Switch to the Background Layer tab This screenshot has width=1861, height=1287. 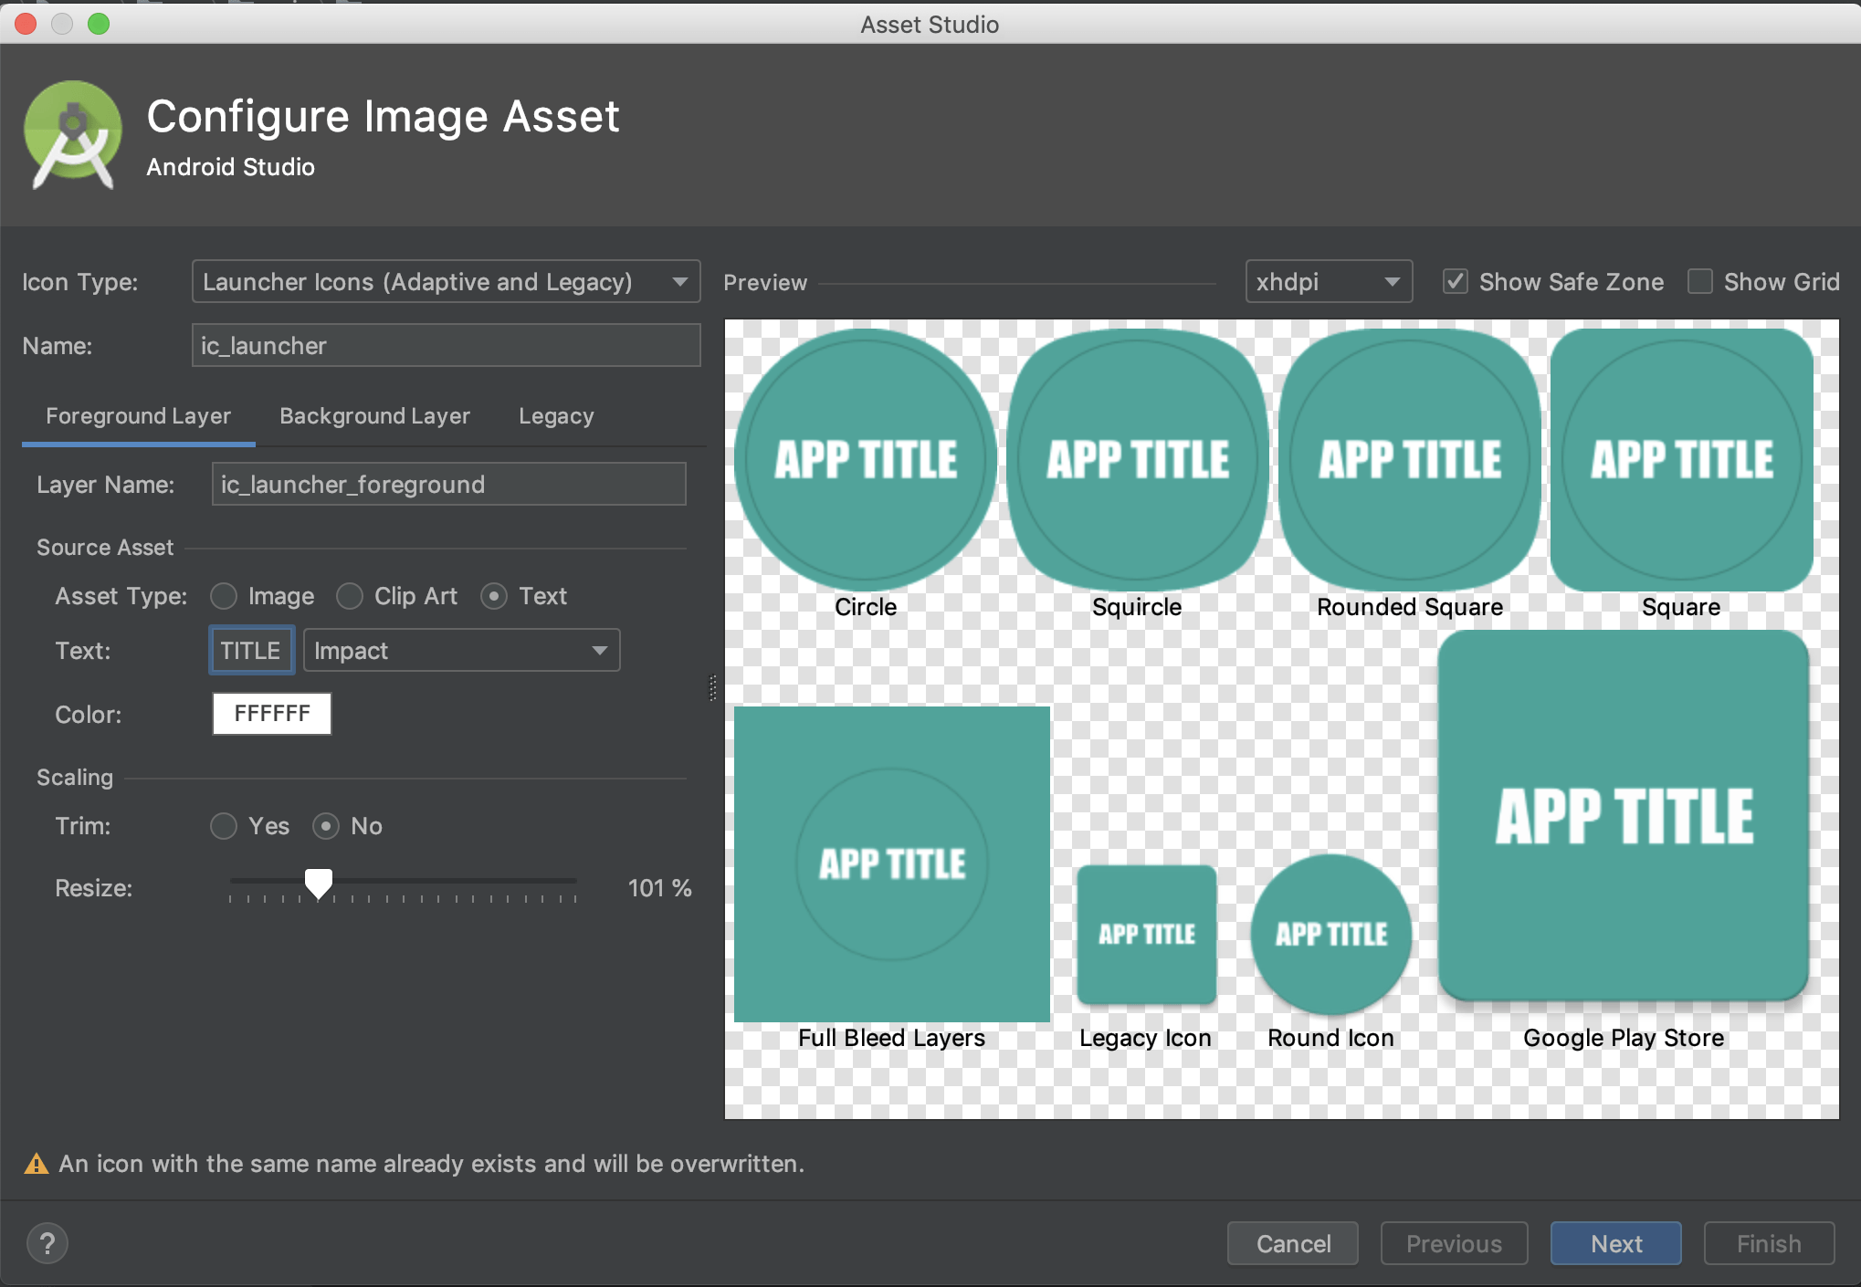[374, 415]
